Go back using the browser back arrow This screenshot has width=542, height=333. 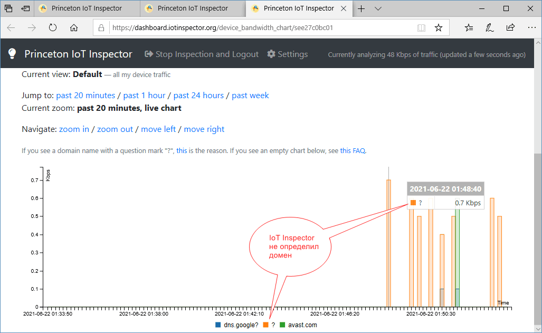[11, 27]
